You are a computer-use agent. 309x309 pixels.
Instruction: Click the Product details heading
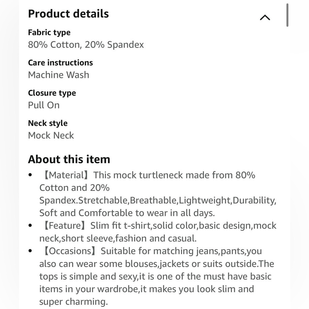coord(68,14)
